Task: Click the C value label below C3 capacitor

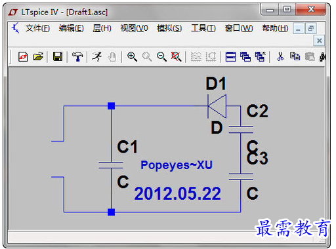Action: pos(253,193)
